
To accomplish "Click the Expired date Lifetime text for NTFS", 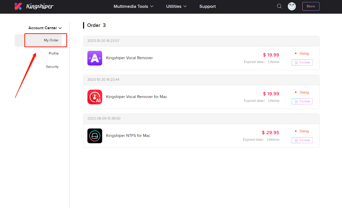I will click(261, 139).
